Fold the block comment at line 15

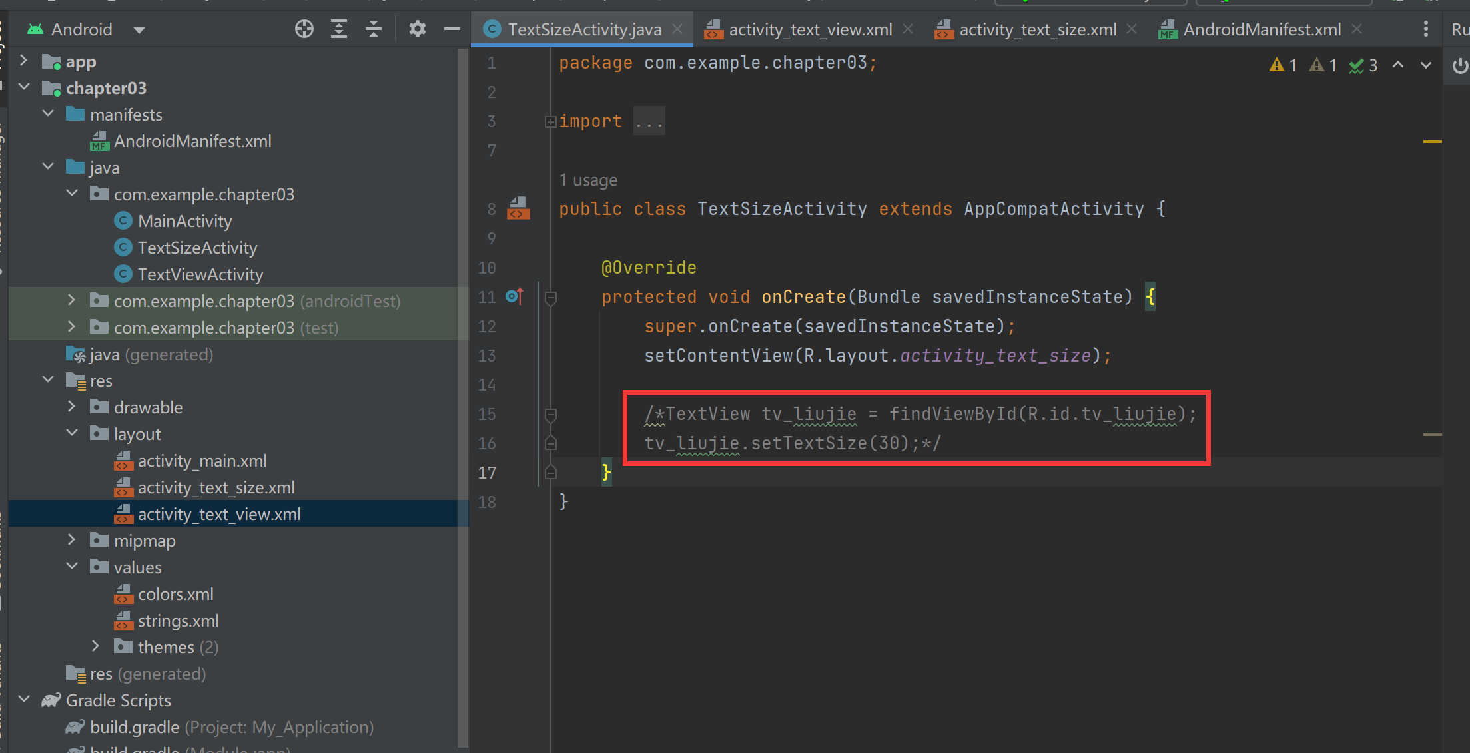point(550,415)
